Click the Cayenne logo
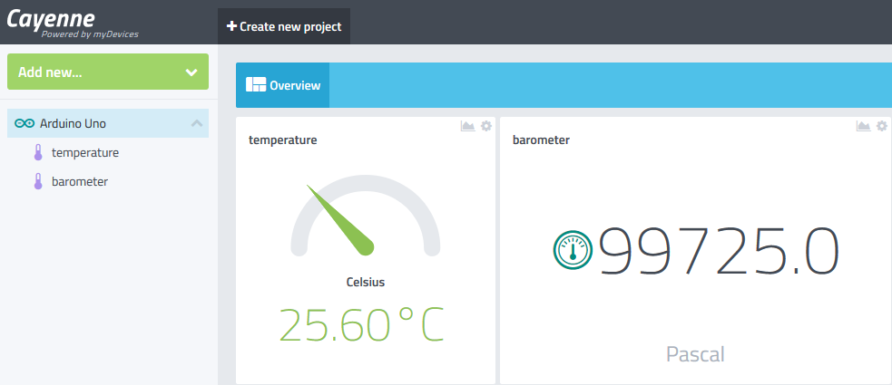Image resolution: width=892 pixels, height=385 pixels. click(51, 19)
